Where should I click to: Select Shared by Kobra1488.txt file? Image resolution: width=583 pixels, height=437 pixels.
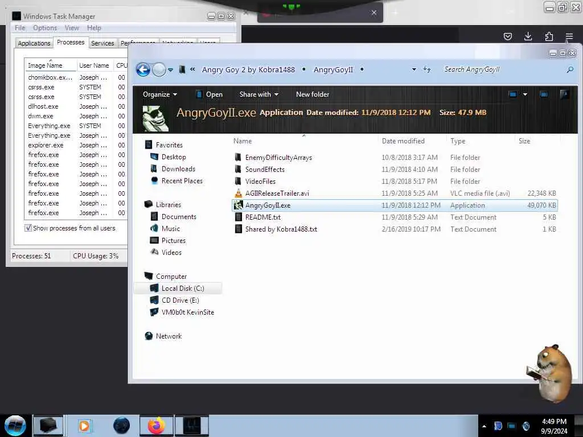tap(281, 229)
